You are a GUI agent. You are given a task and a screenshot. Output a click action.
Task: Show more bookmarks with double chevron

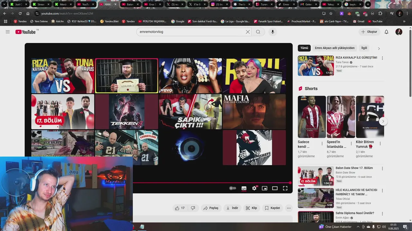click(x=404, y=21)
